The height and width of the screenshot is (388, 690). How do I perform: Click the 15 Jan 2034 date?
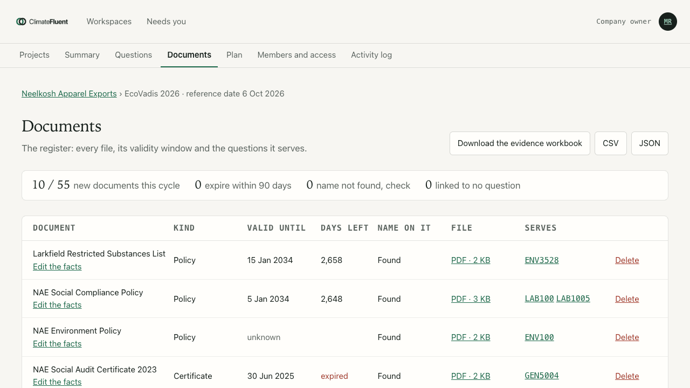click(270, 260)
